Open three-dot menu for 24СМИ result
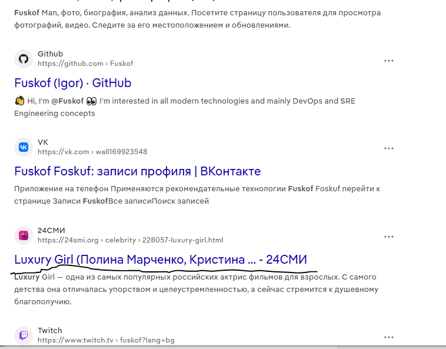The image size is (446, 349). coord(389,237)
